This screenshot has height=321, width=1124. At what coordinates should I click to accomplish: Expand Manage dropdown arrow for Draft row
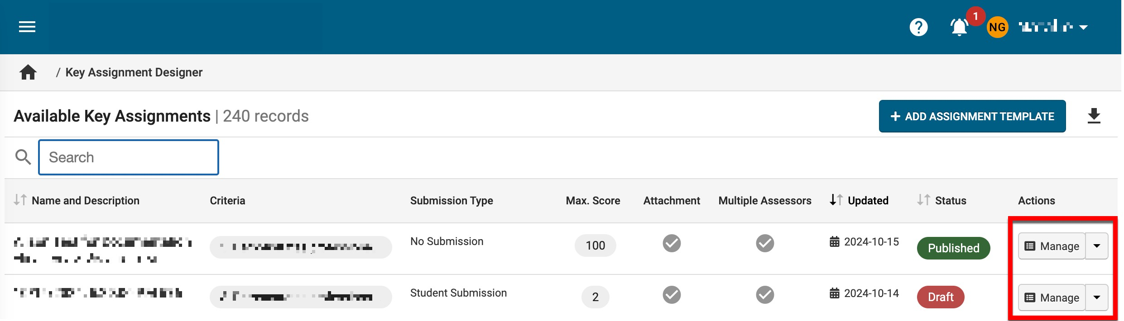pos(1097,297)
